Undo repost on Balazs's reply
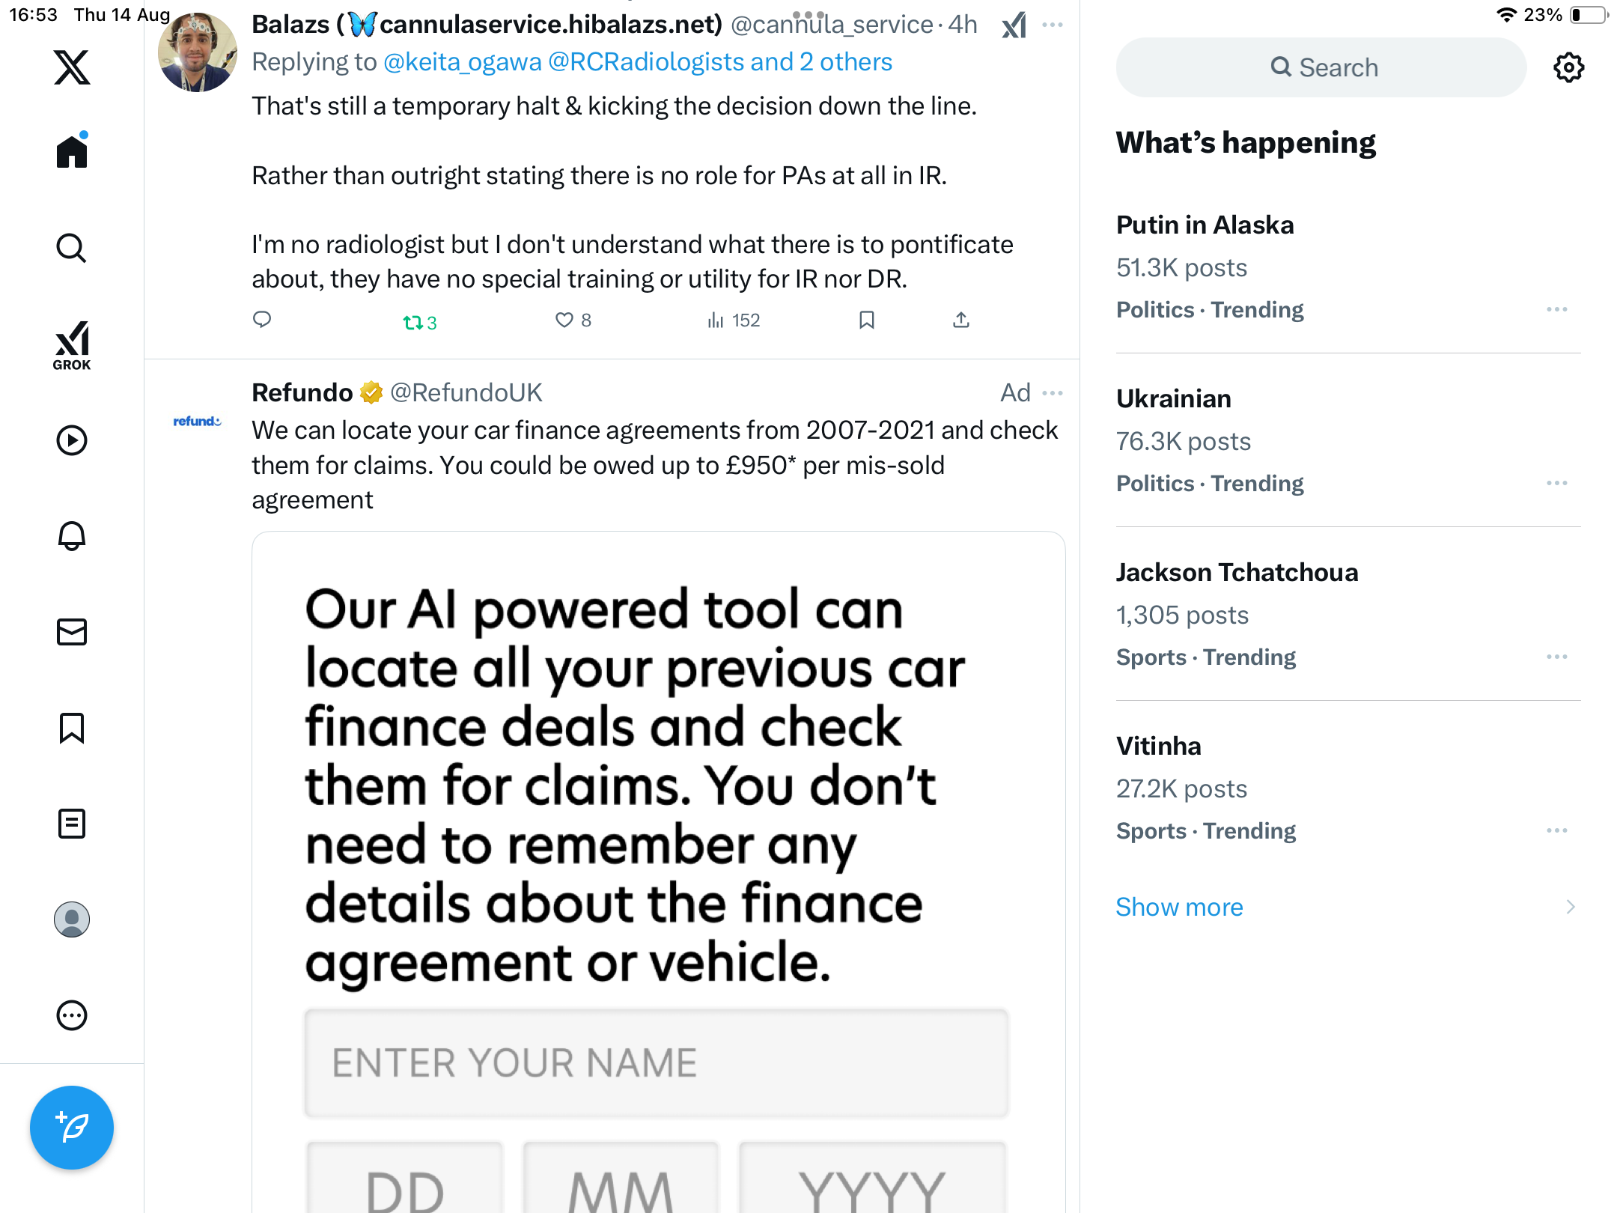Screen dimensions: 1617x1213 pos(412,322)
